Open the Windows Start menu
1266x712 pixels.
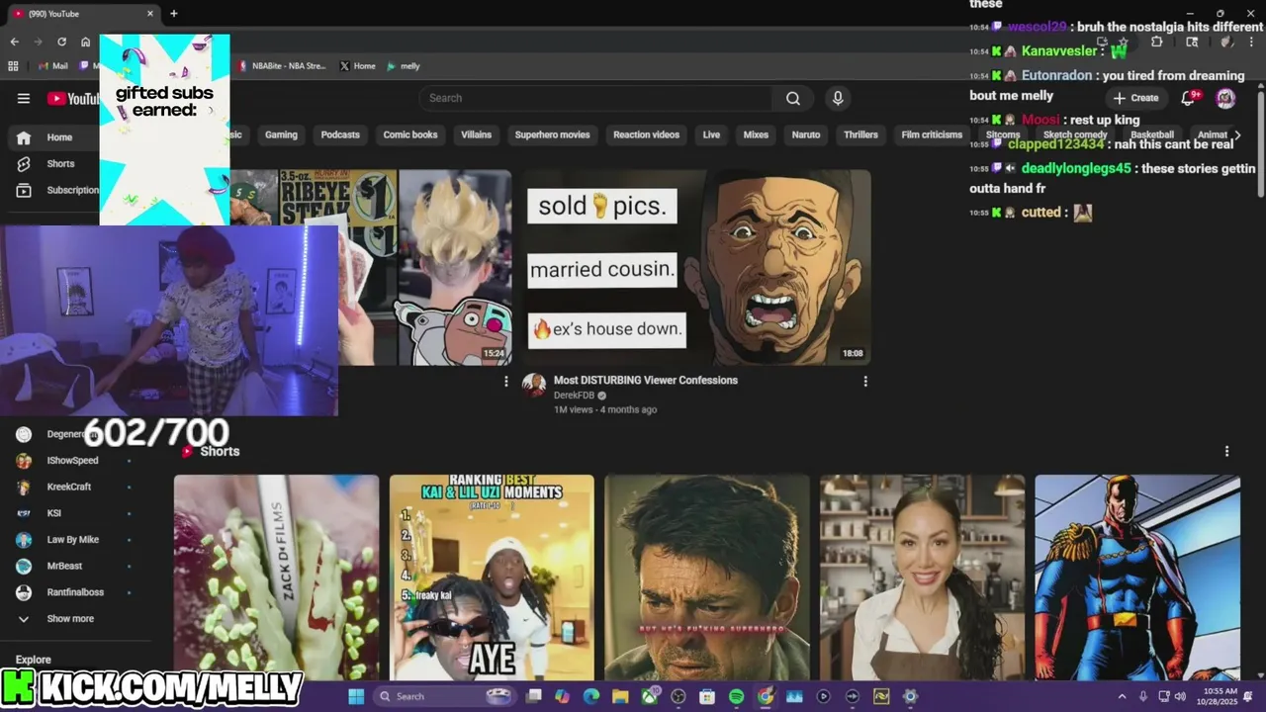click(356, 696)
